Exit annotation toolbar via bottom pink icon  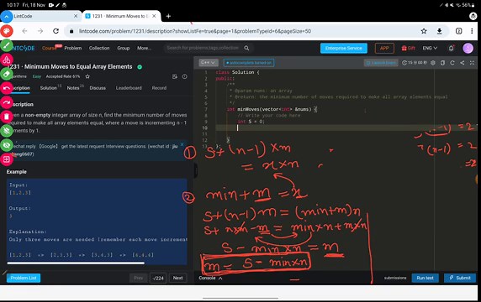click(x=7, y=159)
